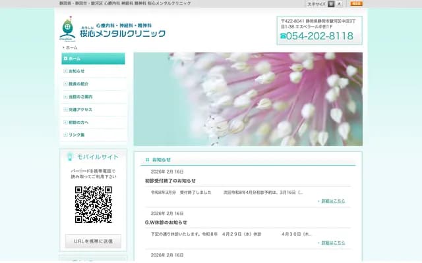This screenshot has width=422, height=263.
Task: Open 交通アクセス in the sidebar
Action: [93, 109]
